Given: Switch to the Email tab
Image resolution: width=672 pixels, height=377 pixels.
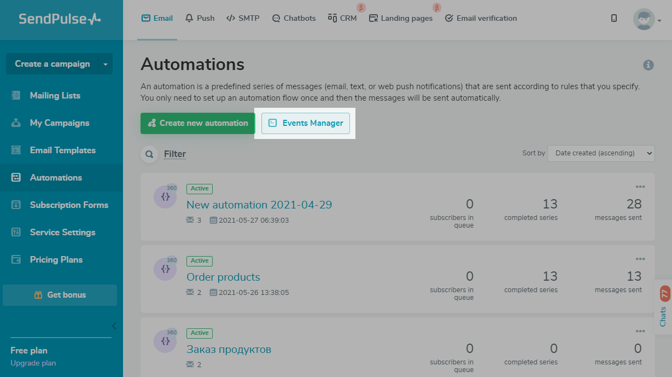Looking at the screenshot, I should [x=157, y=18].
